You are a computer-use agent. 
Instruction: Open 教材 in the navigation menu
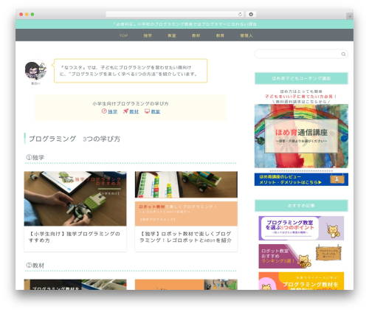(196, 35)
